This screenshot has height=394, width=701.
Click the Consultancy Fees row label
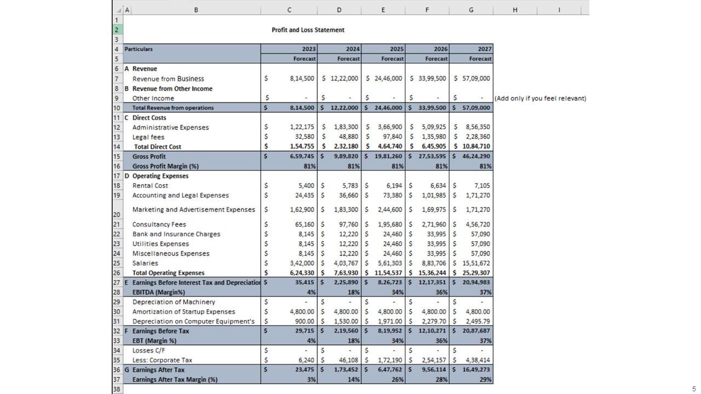click(x=159, y=224)
